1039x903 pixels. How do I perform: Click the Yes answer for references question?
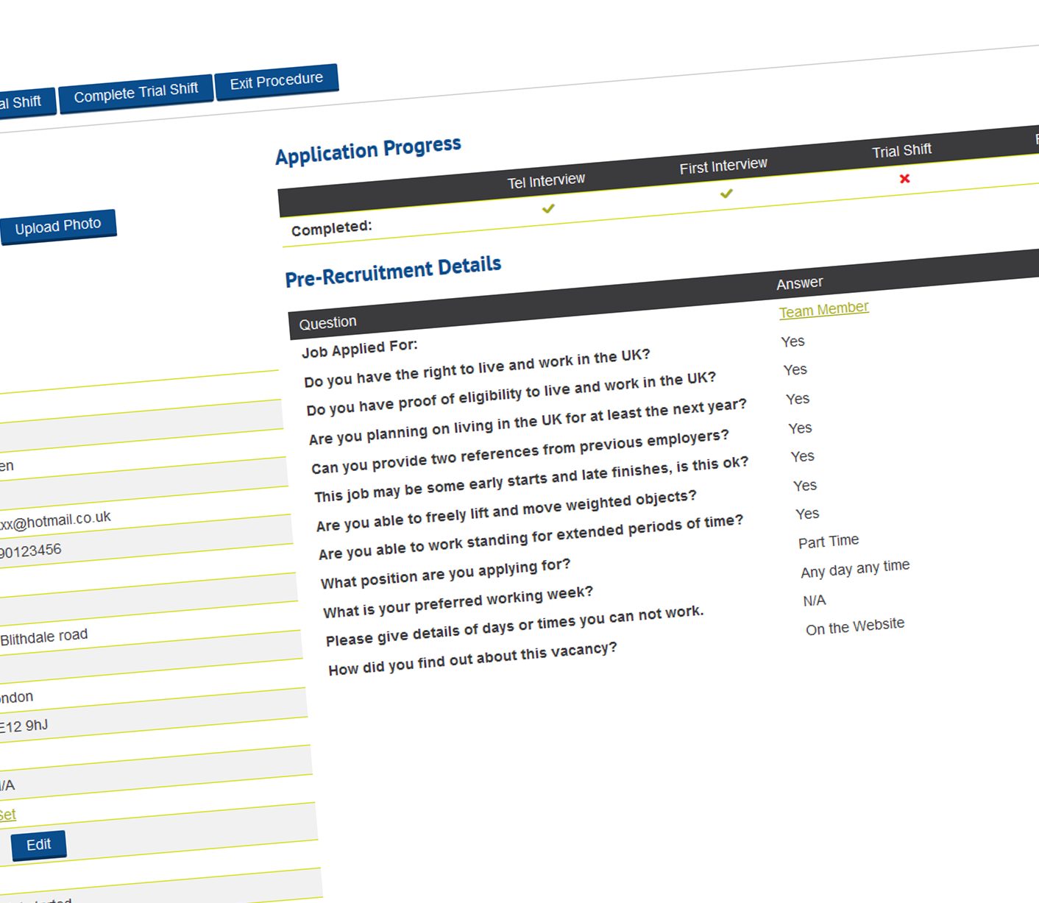[x=800, y=428]
